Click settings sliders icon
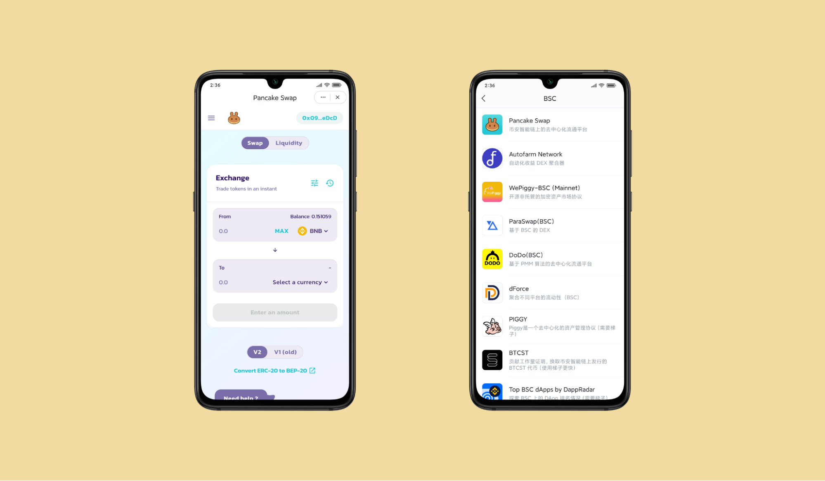 point(315,183)
